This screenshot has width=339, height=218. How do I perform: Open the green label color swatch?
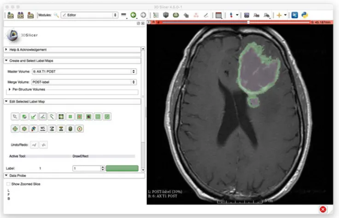pyautogui.click(x=122, y=168)
